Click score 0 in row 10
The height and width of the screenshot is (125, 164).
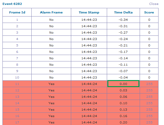pos(149,78)
